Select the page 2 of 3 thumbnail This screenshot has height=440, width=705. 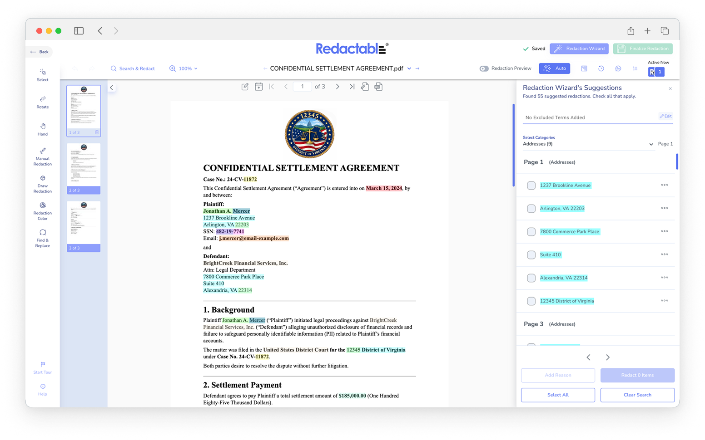(x=84, y=169)
